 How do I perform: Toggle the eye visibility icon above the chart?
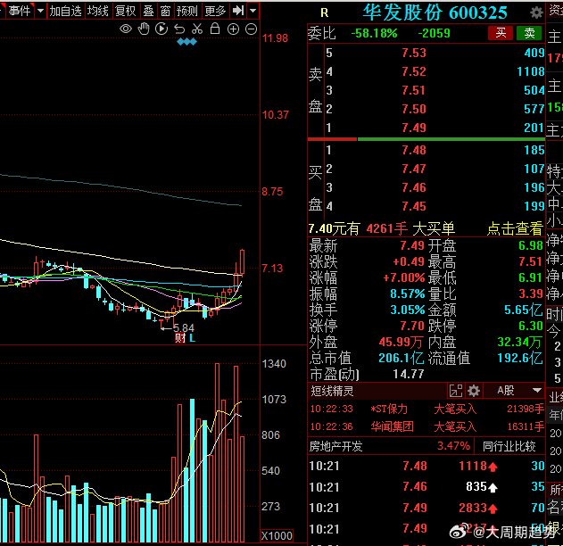(126, 29)
